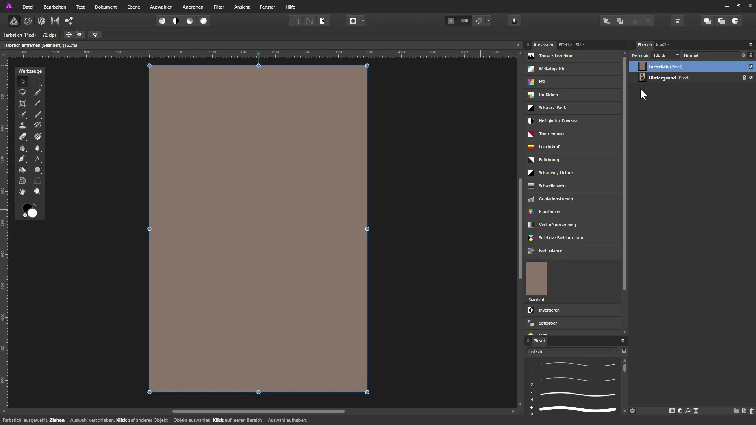Select the eraser tool
This screenshot has height=425, width=756.
coord(22,137)
